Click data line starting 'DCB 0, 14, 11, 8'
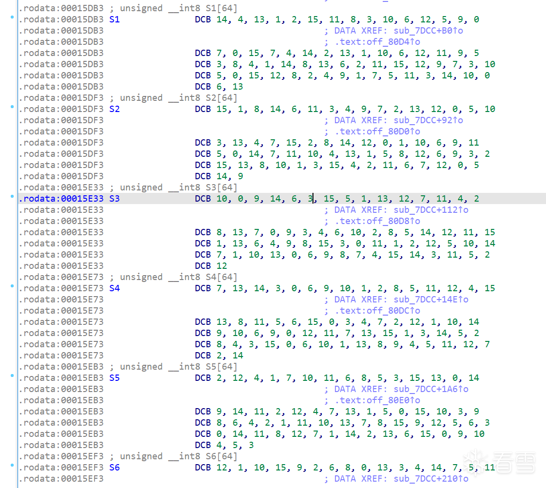This screenshot has width=546, height=488. point(339,434)
